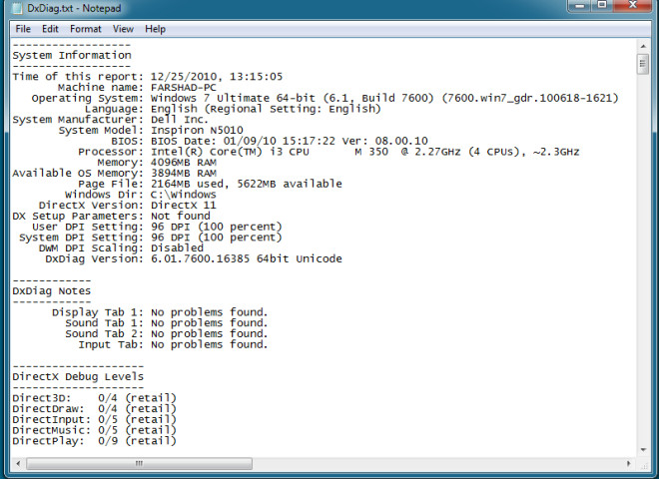Click the 'DirectPlay: 0/9 (retail)' line

click(x=94, y=441)
